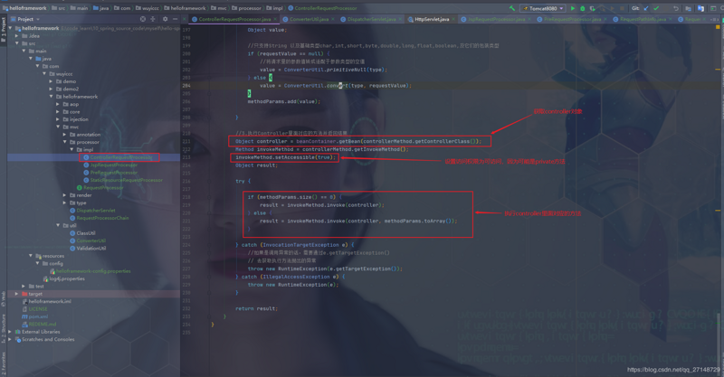Close the ControllerRequestProcessor.java tab
The width and height of the screenshot is (724, 377).
[x=275, y=19]
